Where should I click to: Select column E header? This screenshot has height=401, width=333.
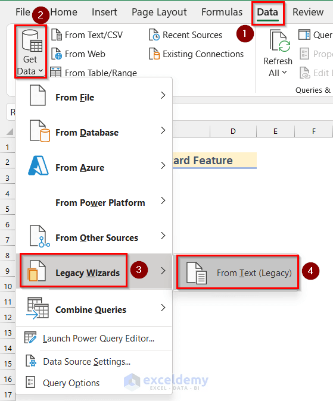tap(275, 131)
